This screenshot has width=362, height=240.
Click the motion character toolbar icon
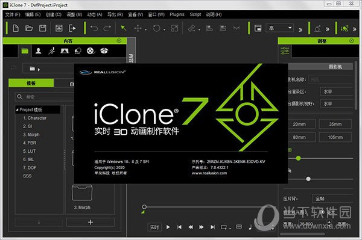tap(345, 29)
